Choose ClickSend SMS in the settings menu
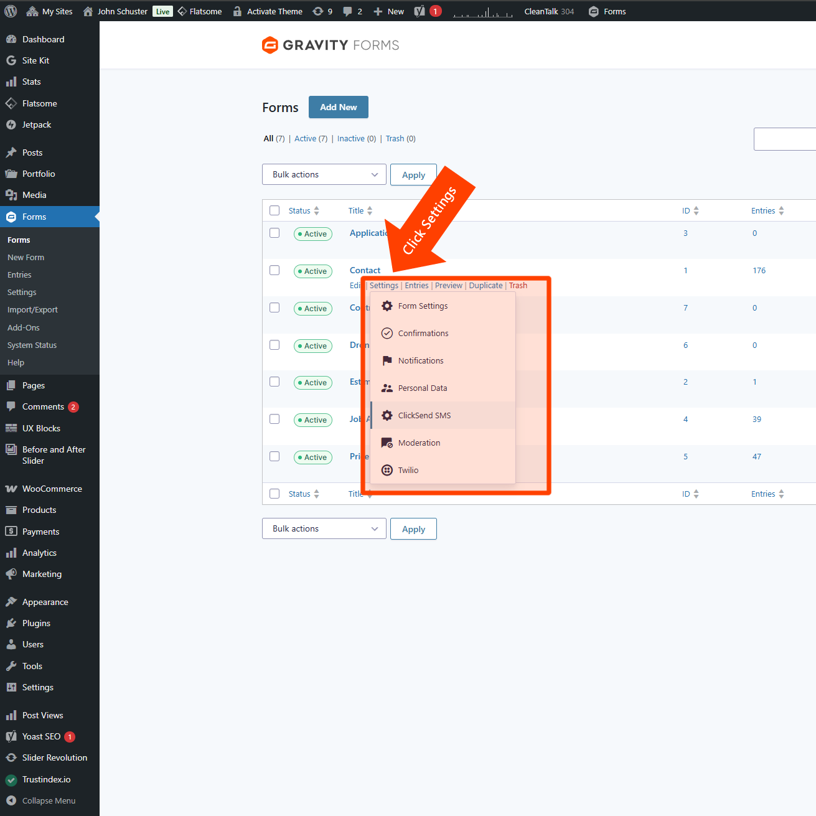This screenshot has width=816, height=816. 424,415
